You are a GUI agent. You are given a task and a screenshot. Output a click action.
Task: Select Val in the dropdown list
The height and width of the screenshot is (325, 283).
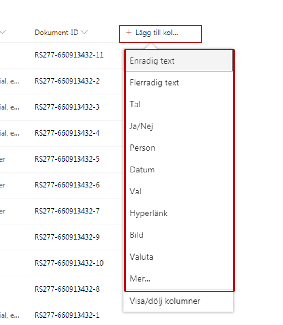(x=136, y=191)
